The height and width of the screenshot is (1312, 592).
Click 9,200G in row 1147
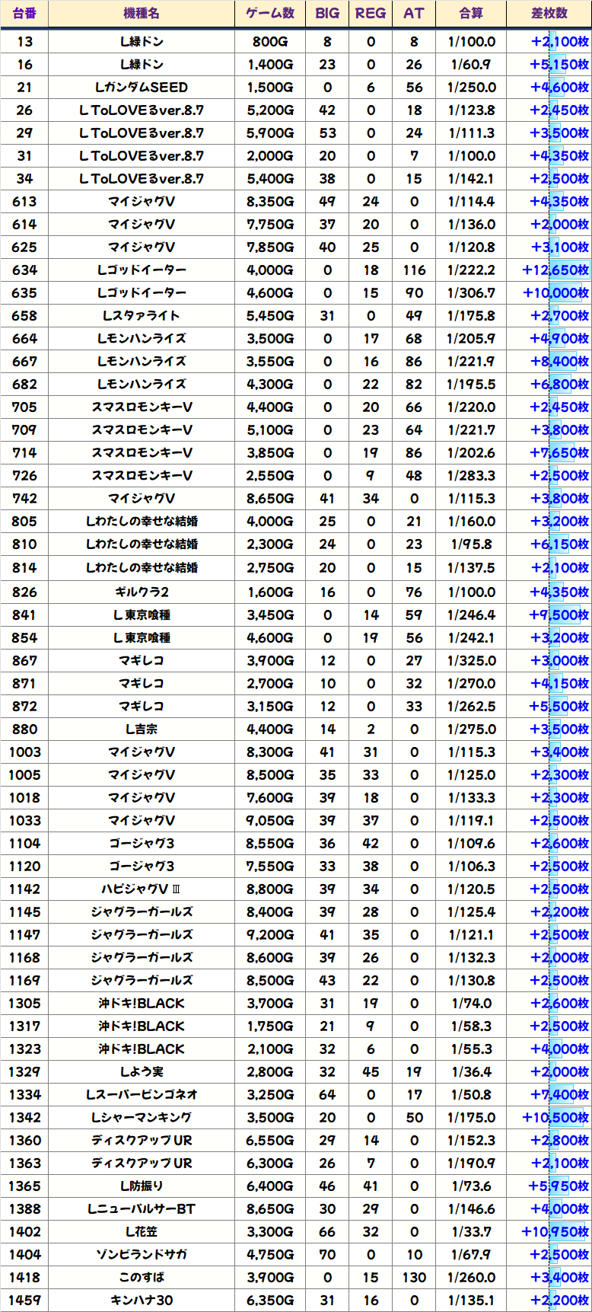pos(270,935)
